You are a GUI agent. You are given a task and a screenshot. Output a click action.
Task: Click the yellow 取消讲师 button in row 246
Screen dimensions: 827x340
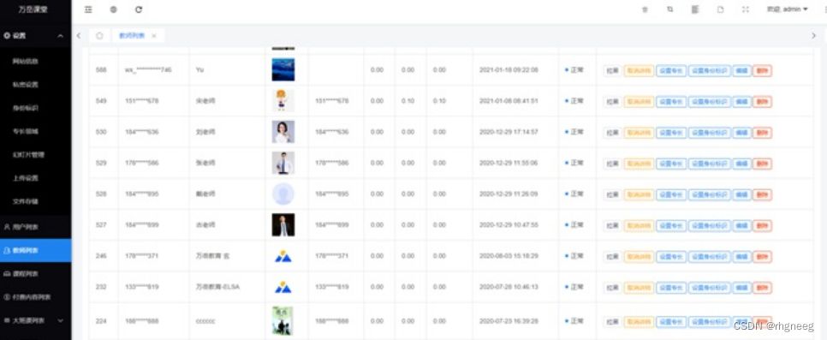click(639, 257)
